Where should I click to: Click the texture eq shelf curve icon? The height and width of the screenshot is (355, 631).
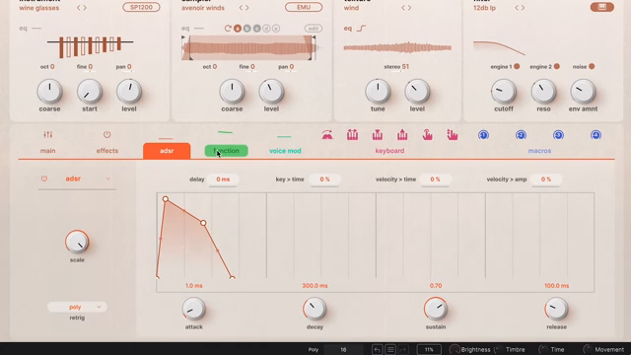coord(361,29)
